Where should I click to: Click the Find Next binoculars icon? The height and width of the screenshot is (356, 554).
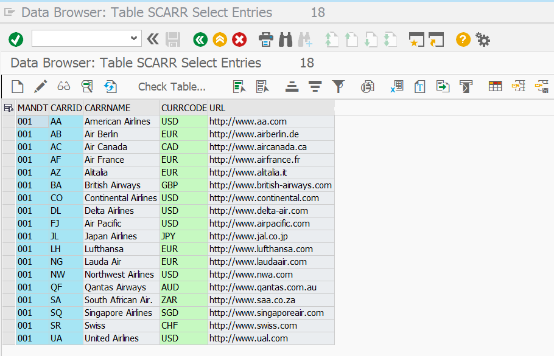pos(305,39)
